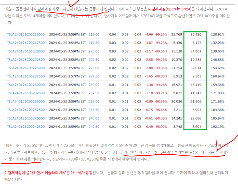Open contract link TSLA240126C00220000
The height and width of the screenshot is (189, 238).
coord(26,51)
